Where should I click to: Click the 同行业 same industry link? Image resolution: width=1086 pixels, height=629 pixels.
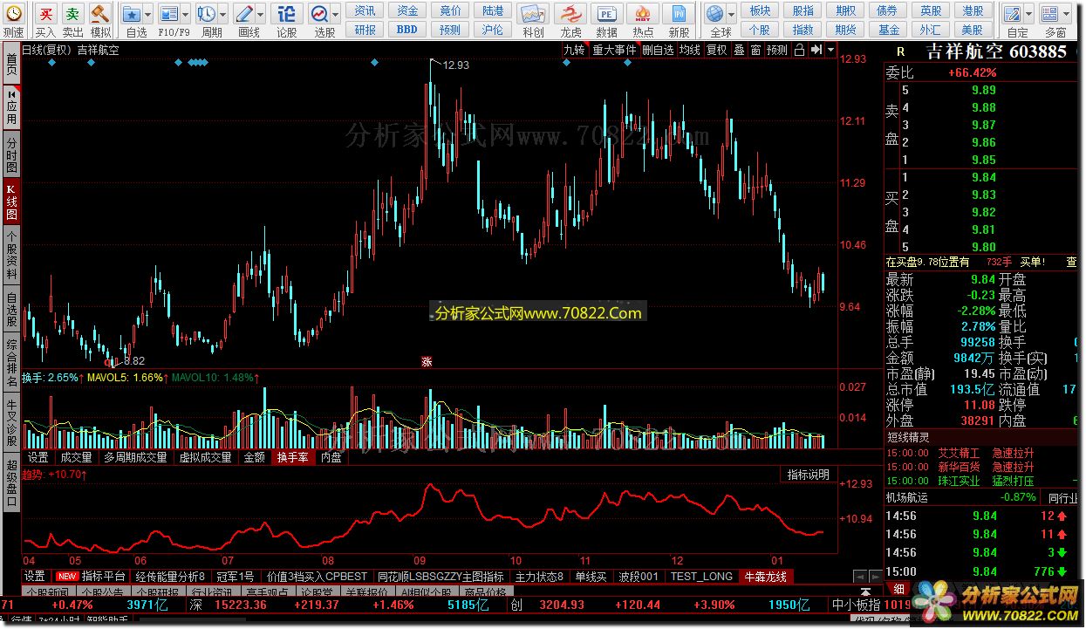pyautogui.click(x=1063, y=497)
